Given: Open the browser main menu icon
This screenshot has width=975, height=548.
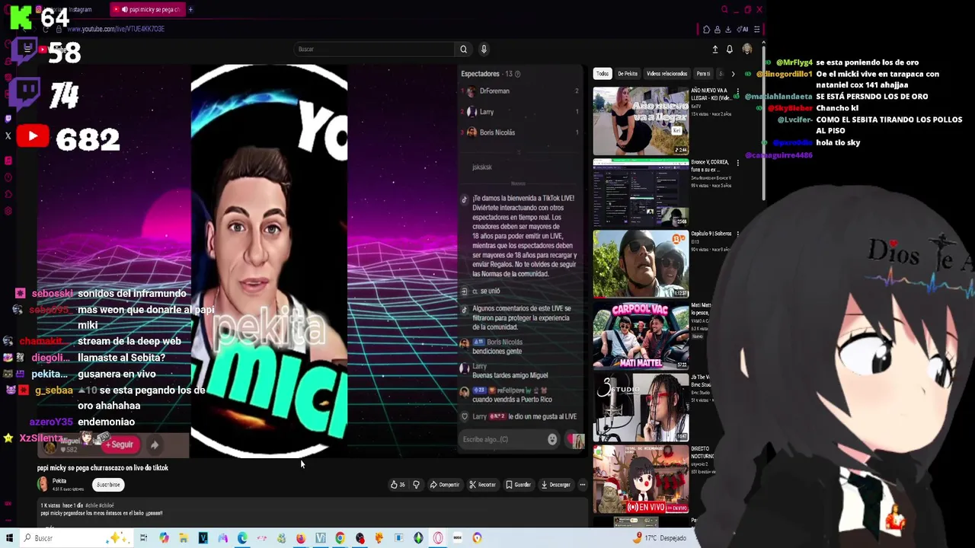Looking at the screenshot, I should pos(756,29).
